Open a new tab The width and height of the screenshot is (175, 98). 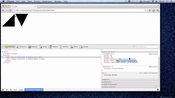(39, 7)
